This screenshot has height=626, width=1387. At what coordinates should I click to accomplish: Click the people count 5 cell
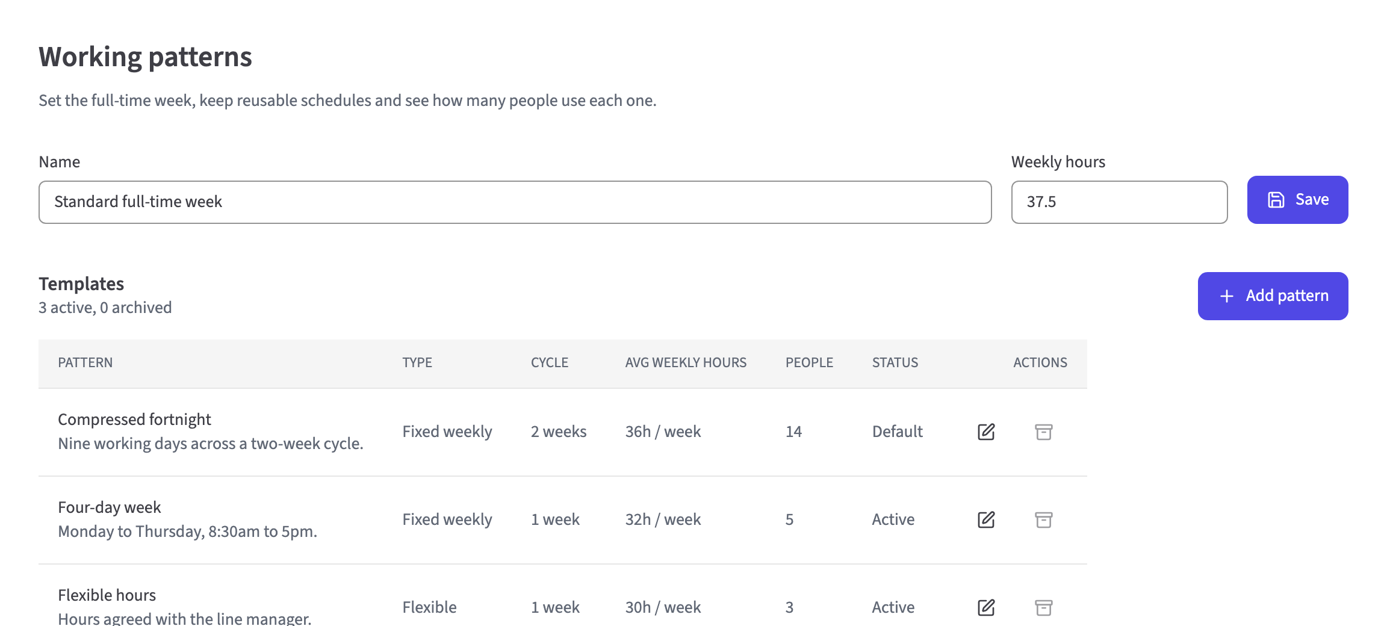tap(790, 519)
